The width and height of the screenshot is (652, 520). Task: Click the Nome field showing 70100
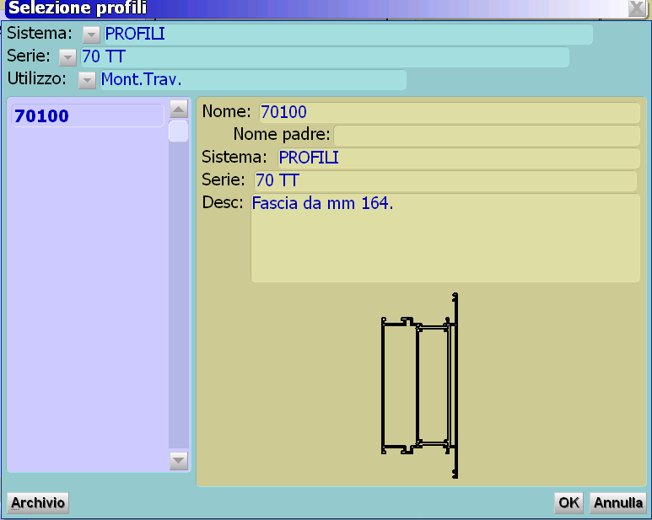pos(450,113)
